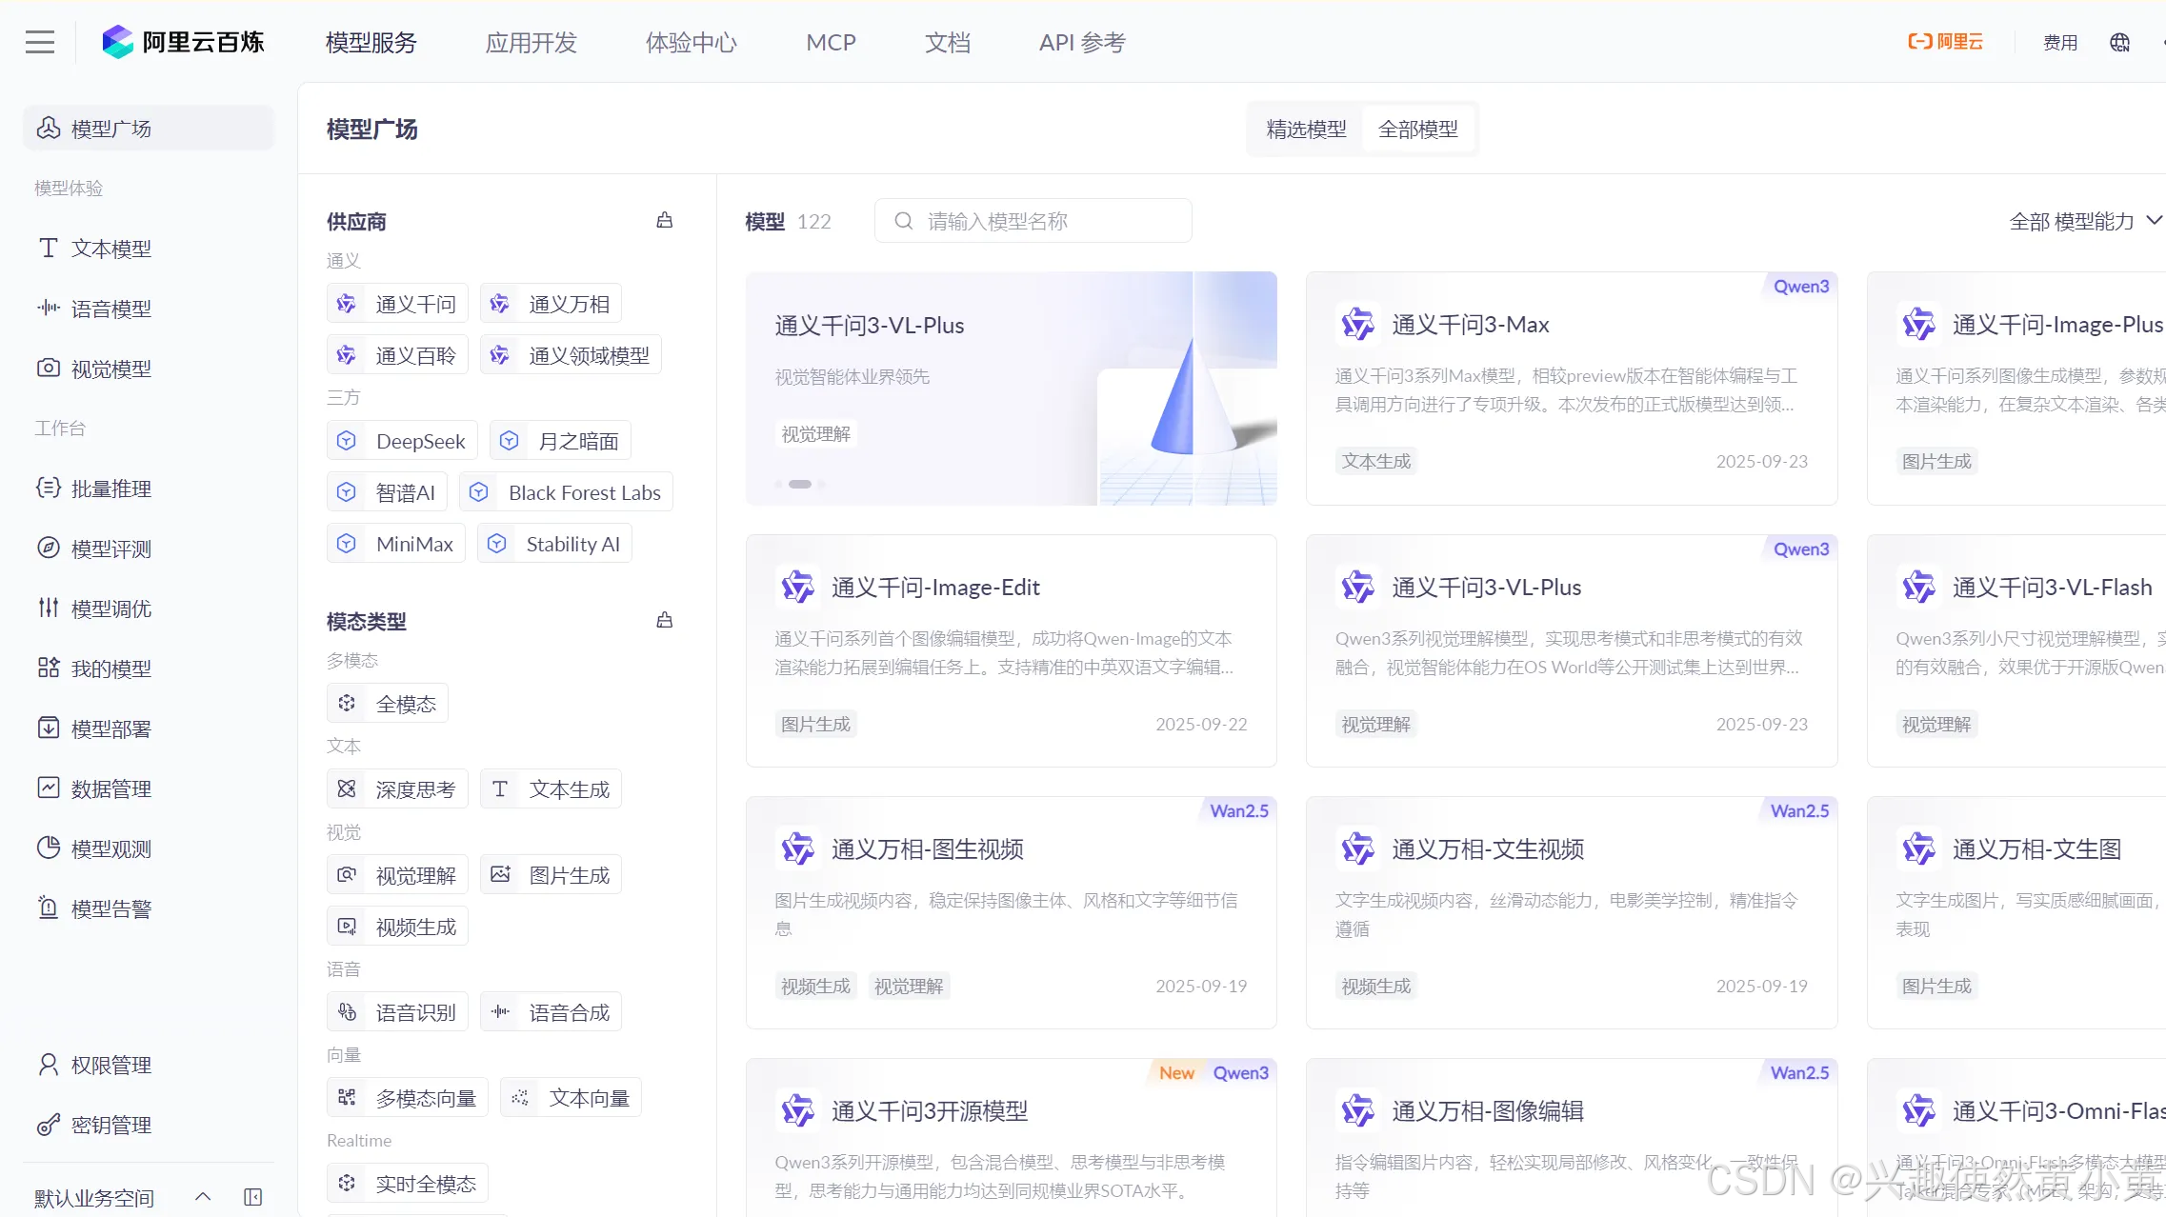Open 批量推理 in the sidebar
The height and width of the screenshot is (1217, 2166).
149,489
